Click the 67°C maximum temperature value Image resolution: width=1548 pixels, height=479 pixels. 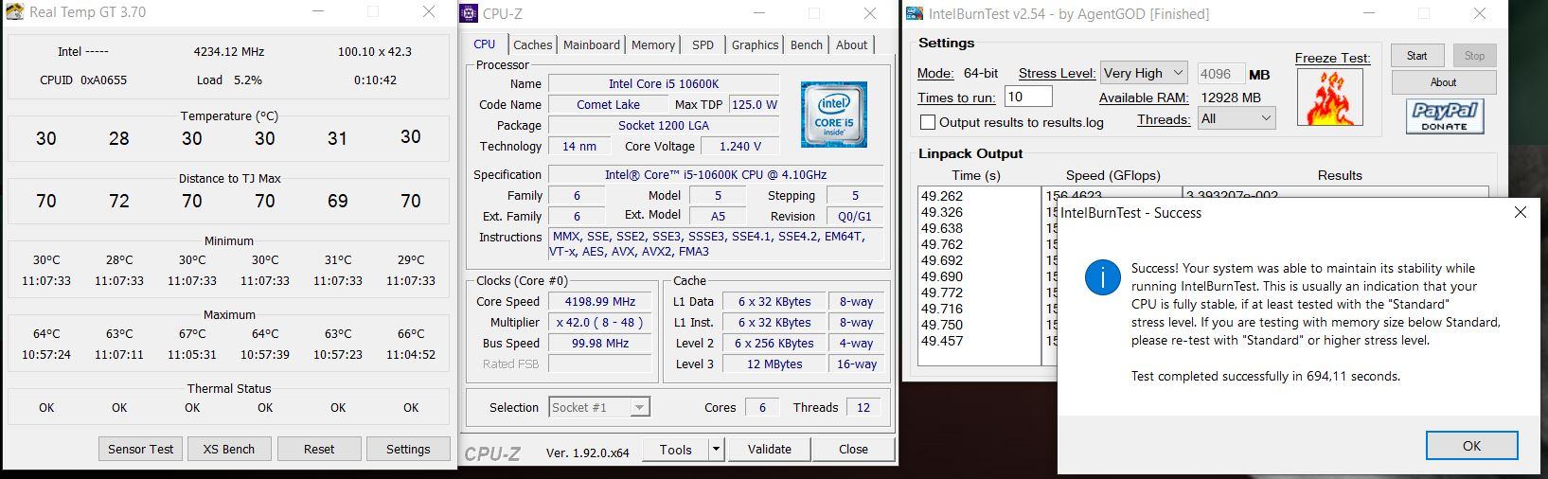point(192,334)
